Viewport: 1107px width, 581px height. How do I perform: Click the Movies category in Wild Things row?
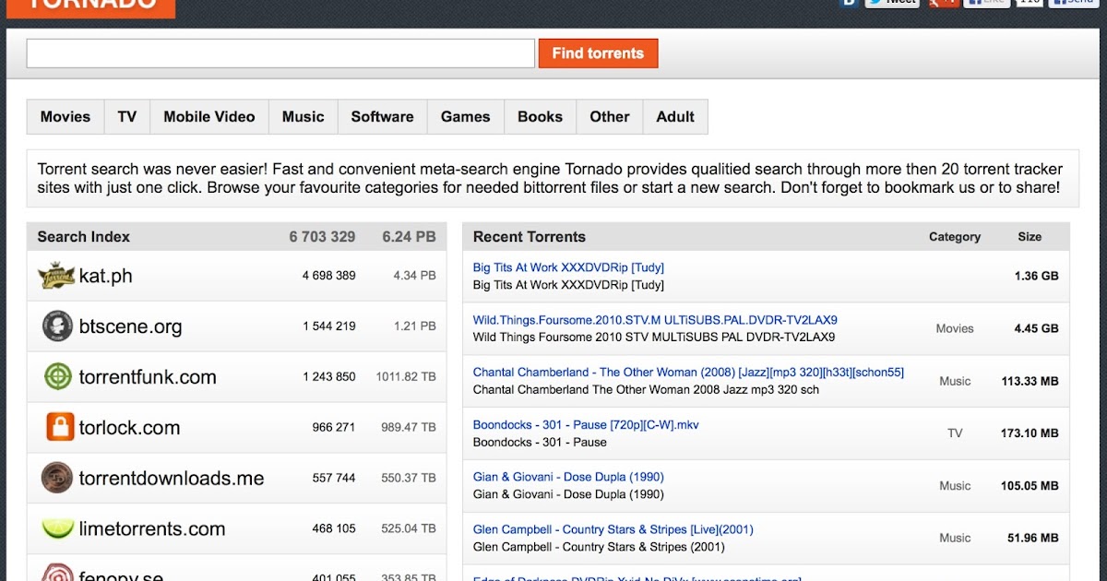tap(955, 328)
